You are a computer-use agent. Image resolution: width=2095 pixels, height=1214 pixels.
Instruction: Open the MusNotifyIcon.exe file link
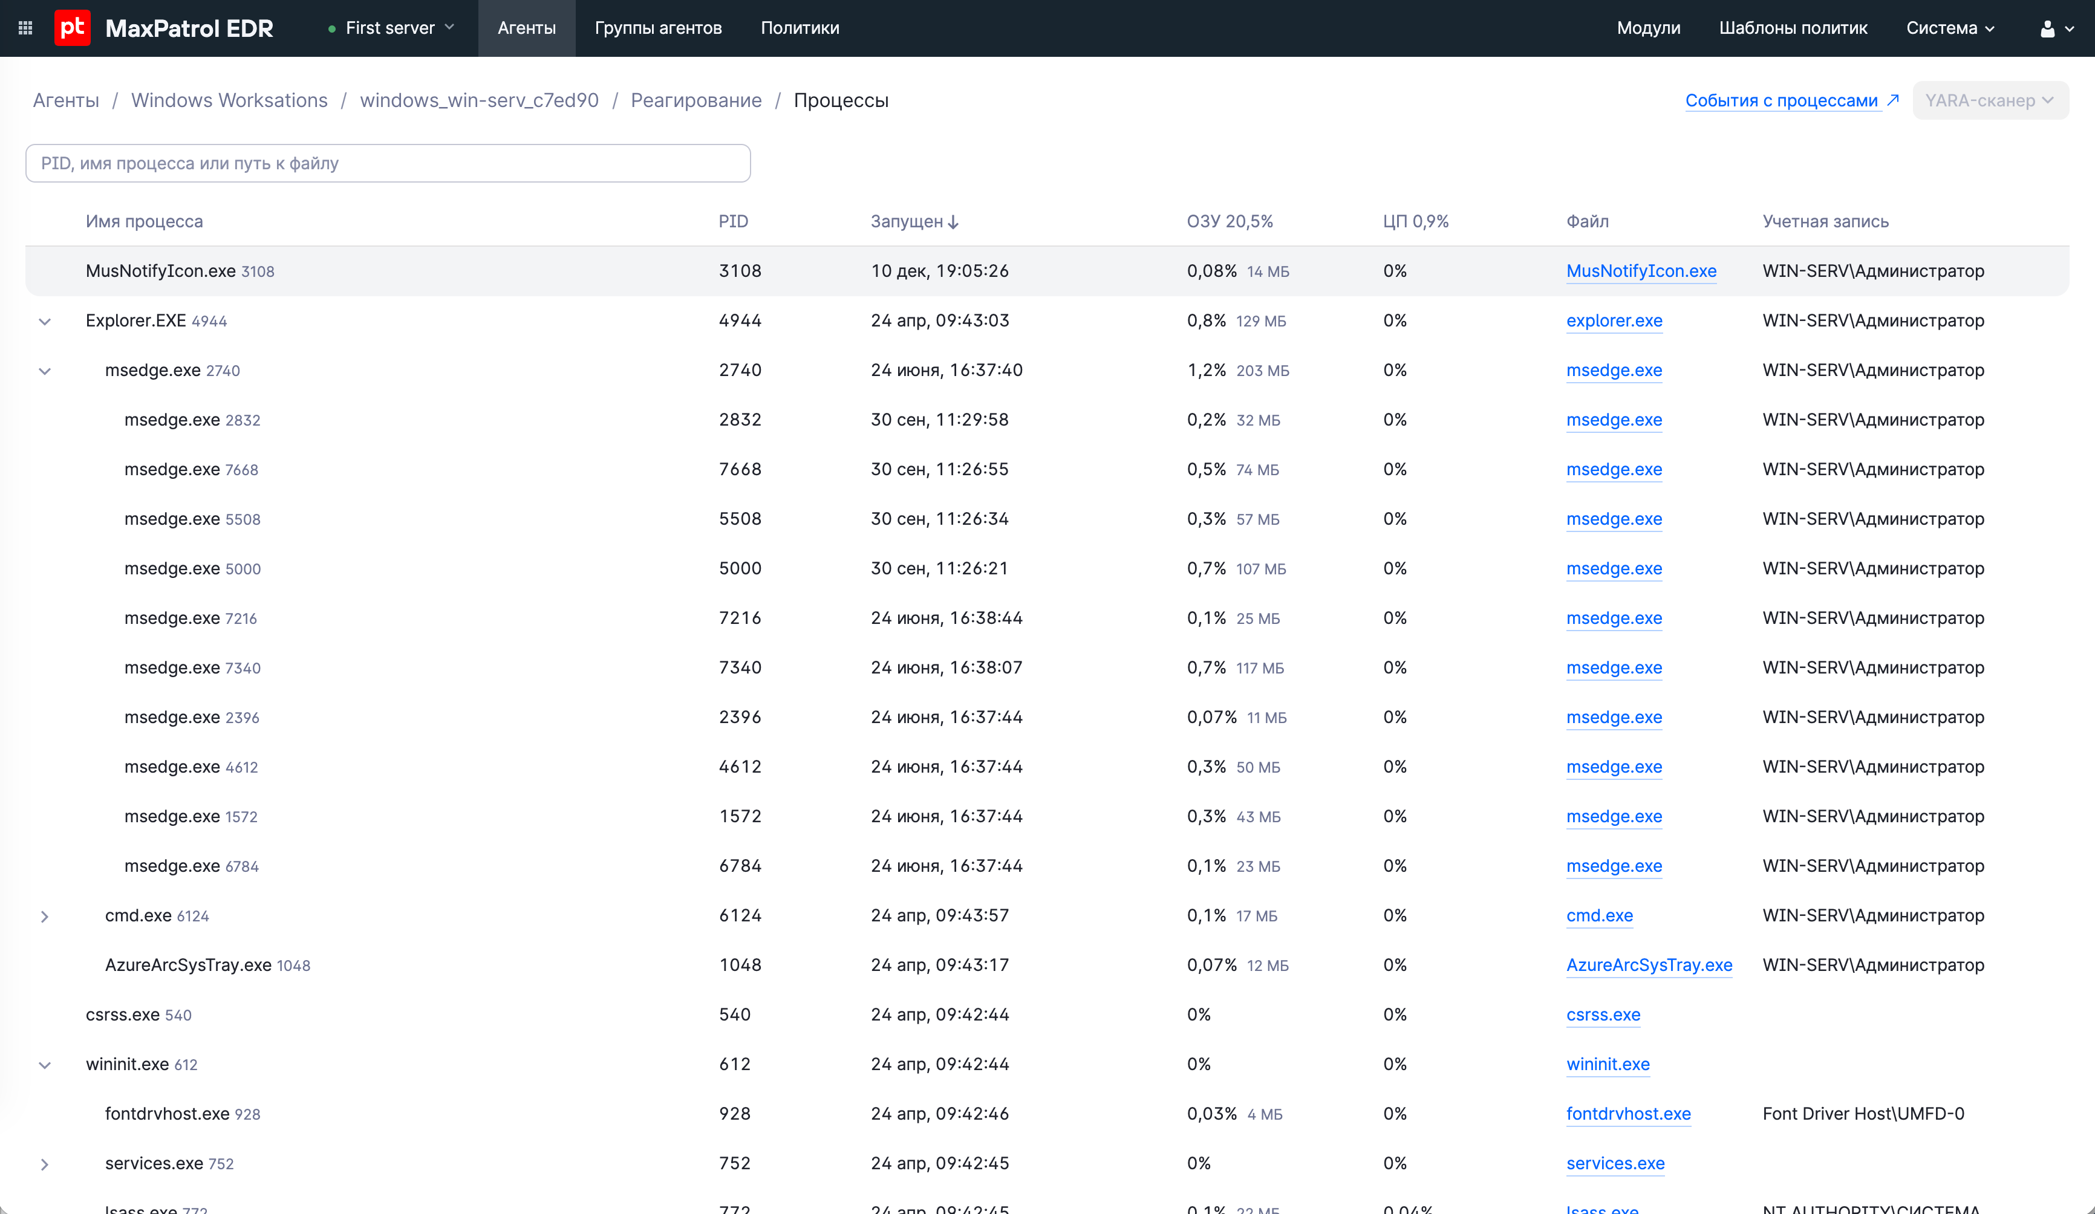point(1640,271)
